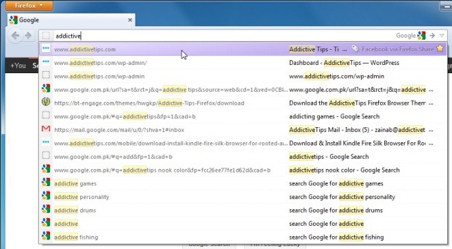Open the address bar history dropdown arrow

pyautogui.click(x=442, y=36)
